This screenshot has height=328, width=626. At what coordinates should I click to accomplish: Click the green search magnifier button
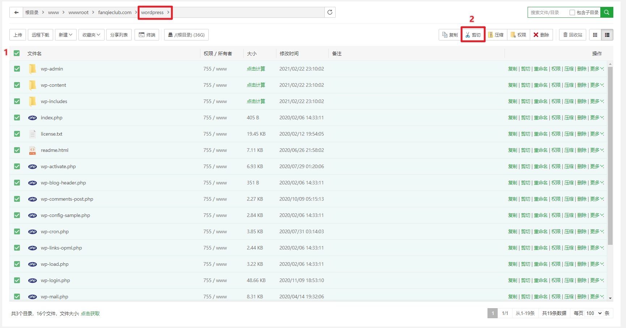pyautogui.click(x=606, y=12)
